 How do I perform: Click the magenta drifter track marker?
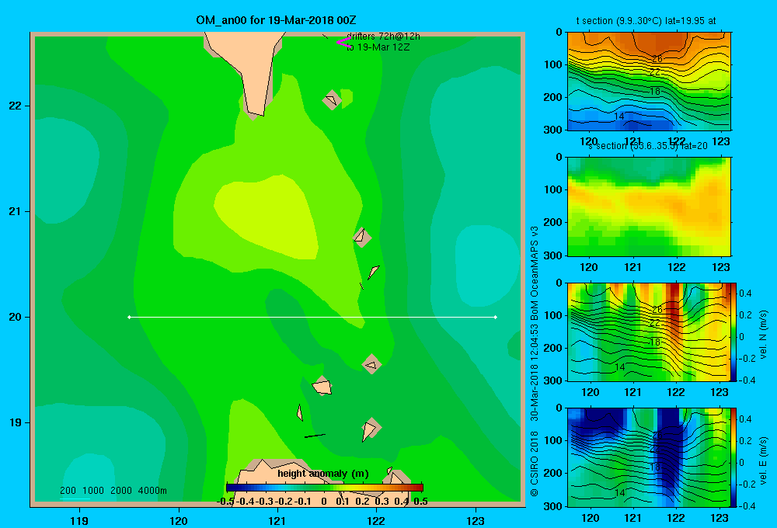pos(343,42)
